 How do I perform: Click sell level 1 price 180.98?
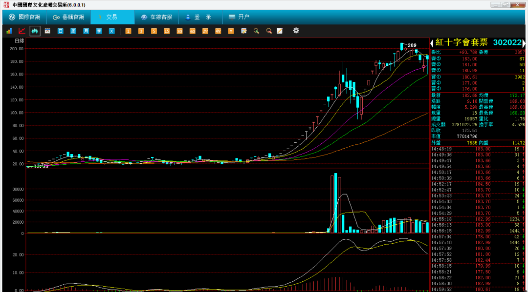[x=469, y=71]
